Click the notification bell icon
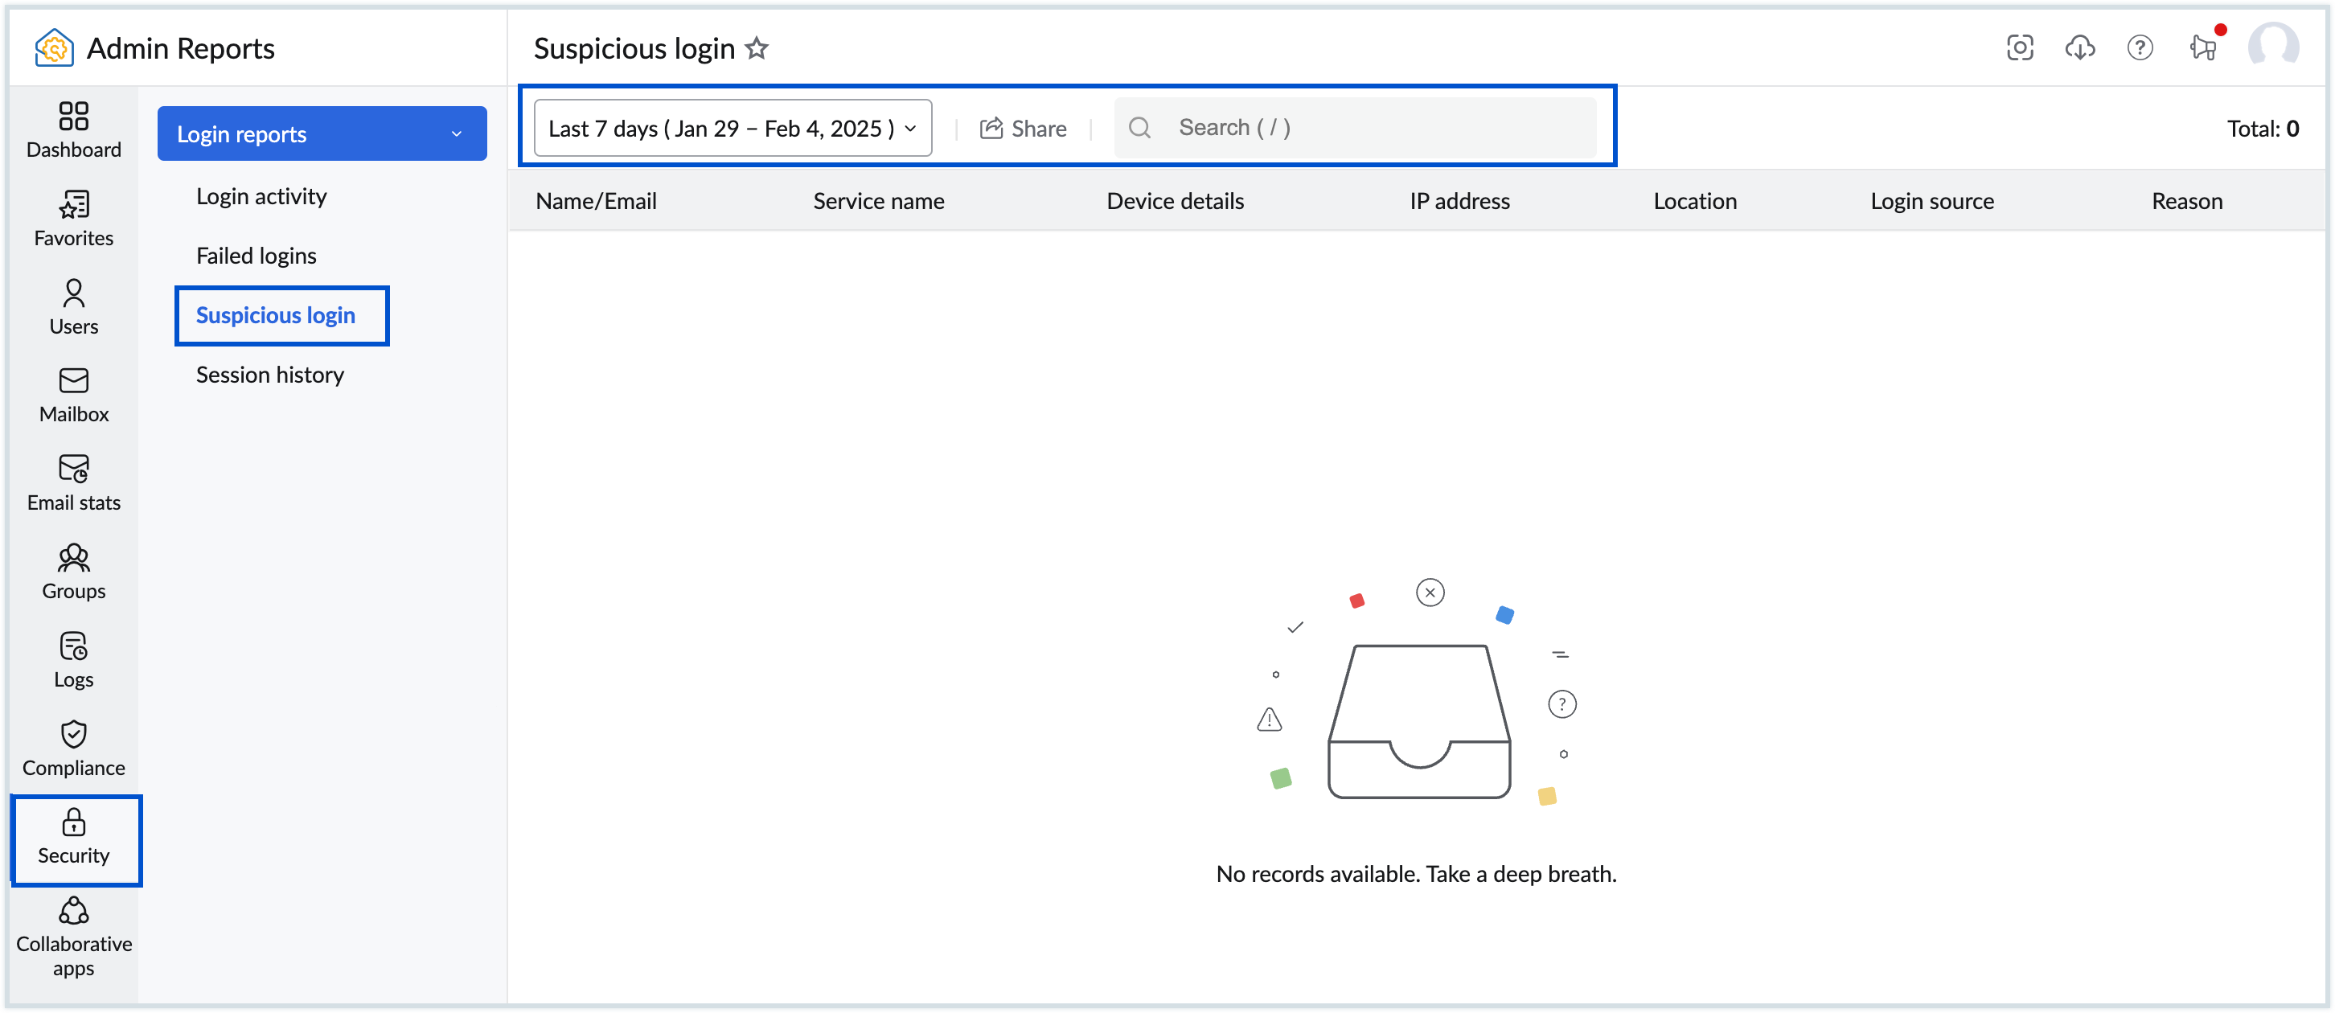The width and height of the screenshot is (2335, 1013). 2202,47
